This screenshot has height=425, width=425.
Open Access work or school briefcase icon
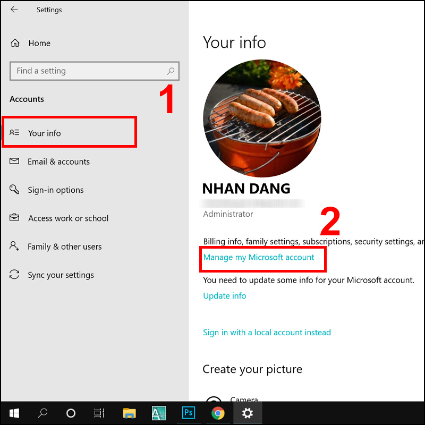14,218
